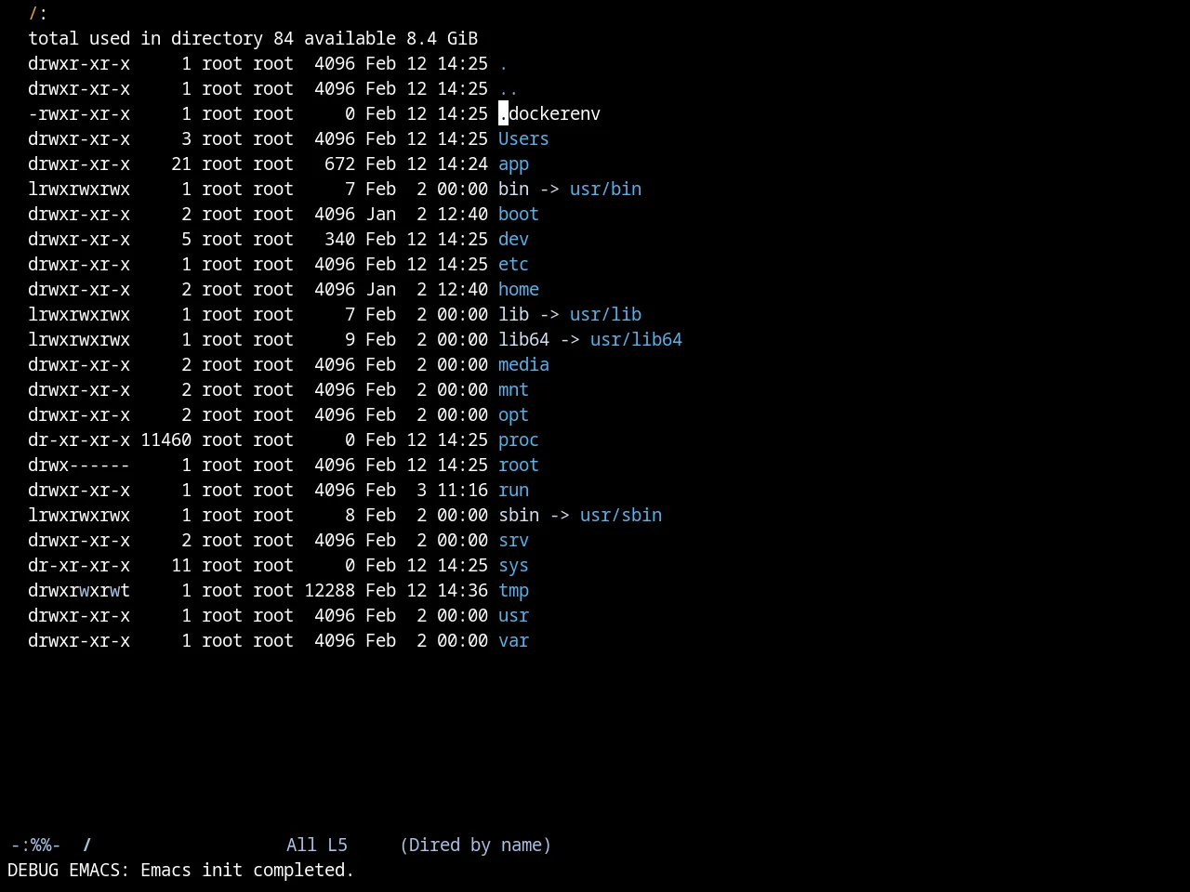Screen dimensions: 1190x892
Task: Select the media directory
Action: 523,364
